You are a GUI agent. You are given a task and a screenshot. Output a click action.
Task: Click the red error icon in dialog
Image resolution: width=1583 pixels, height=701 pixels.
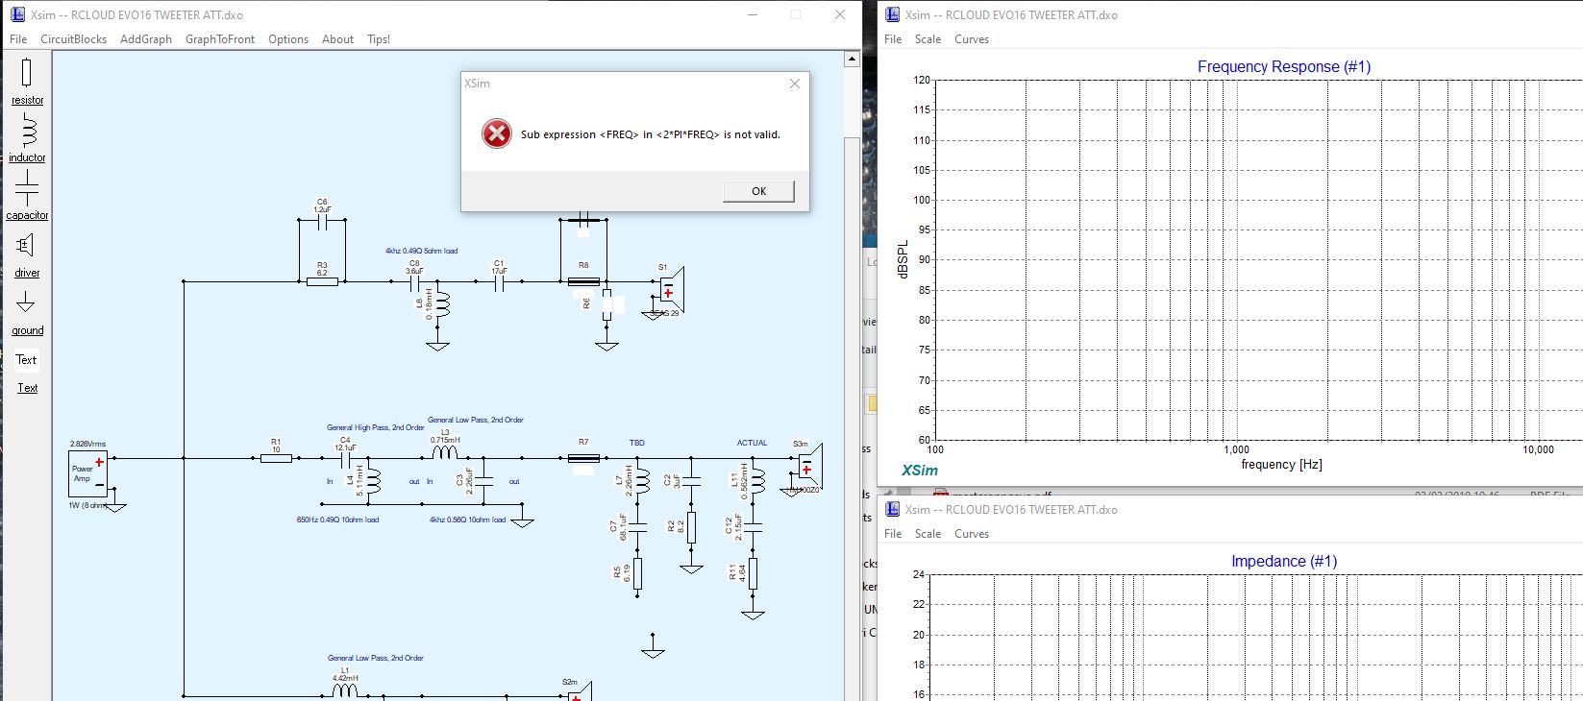497,134
